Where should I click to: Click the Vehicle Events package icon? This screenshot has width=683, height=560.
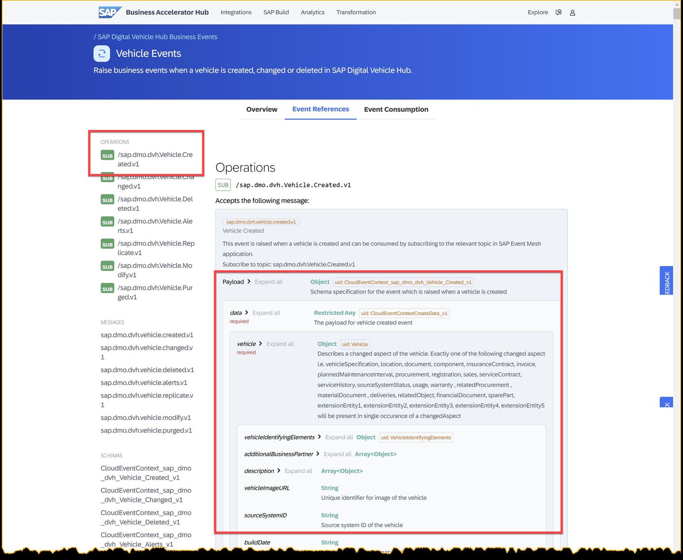click(x=102, y=54)
